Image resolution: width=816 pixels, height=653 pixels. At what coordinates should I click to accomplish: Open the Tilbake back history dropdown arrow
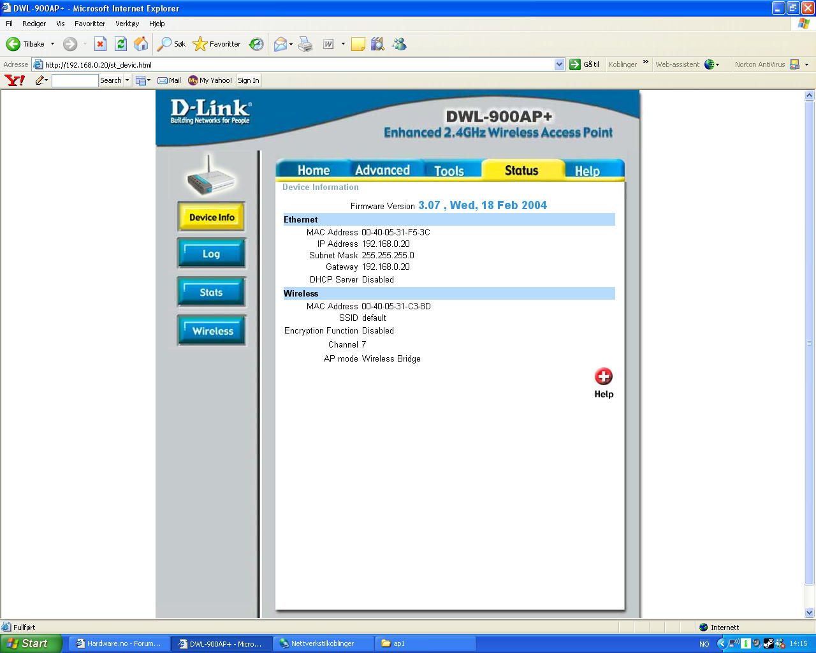click(x=52, y=44)
